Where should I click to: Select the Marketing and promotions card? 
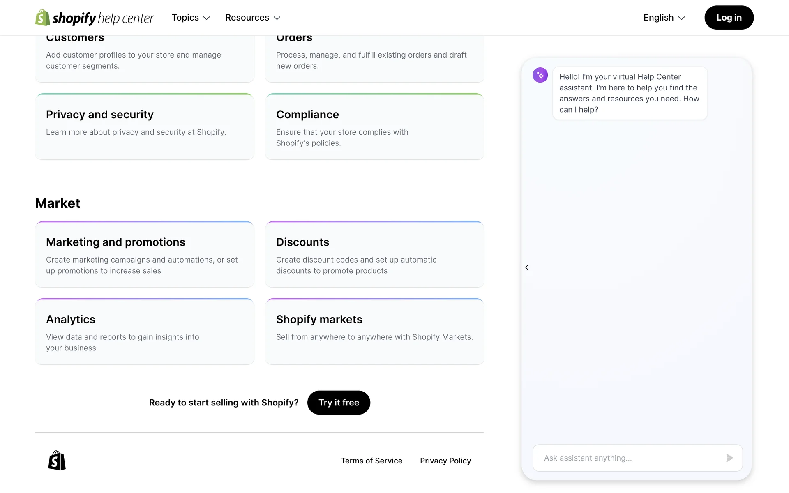[x=144, y=254]
